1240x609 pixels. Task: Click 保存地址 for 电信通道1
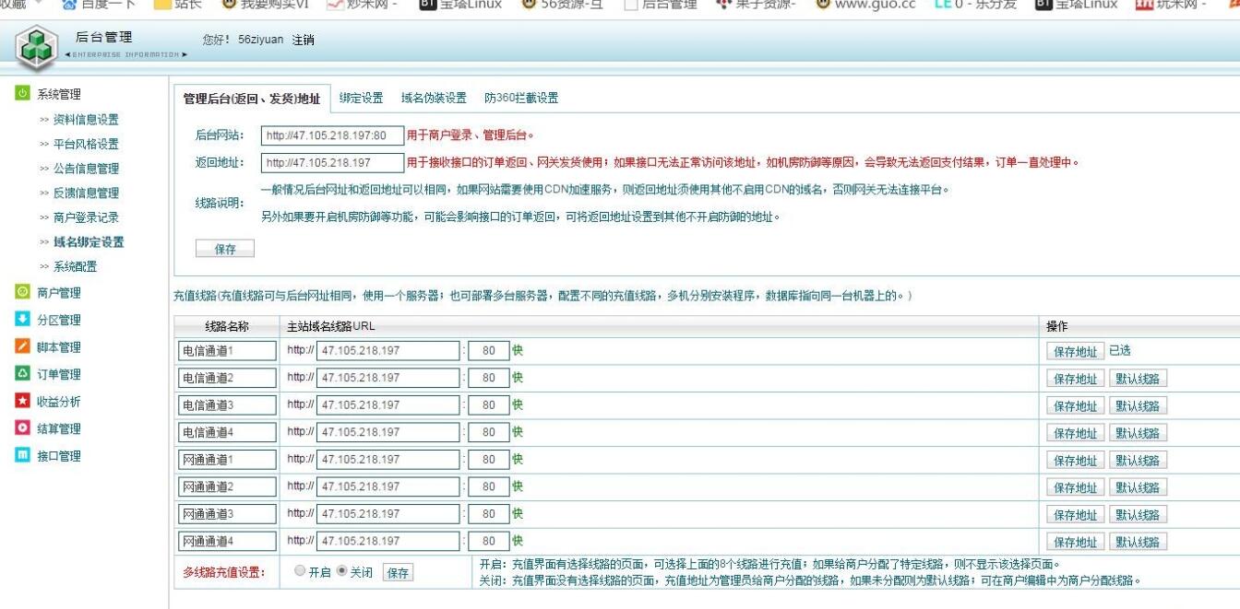1075,351
